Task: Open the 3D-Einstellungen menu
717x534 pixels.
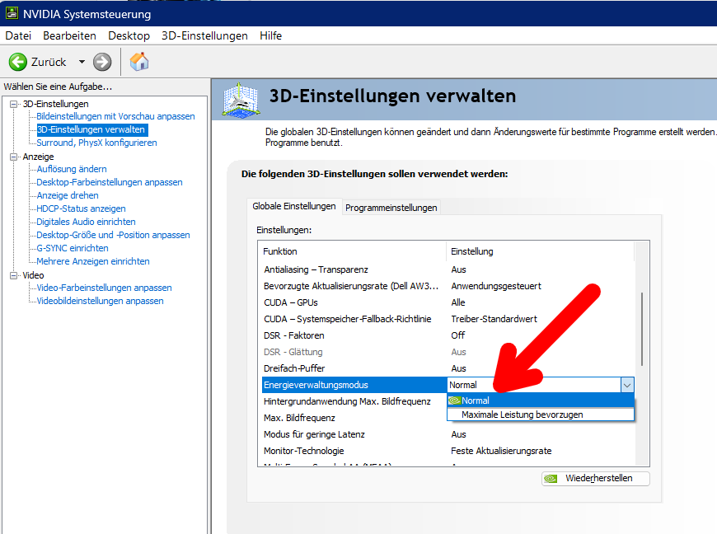Action: pos(204,35)
